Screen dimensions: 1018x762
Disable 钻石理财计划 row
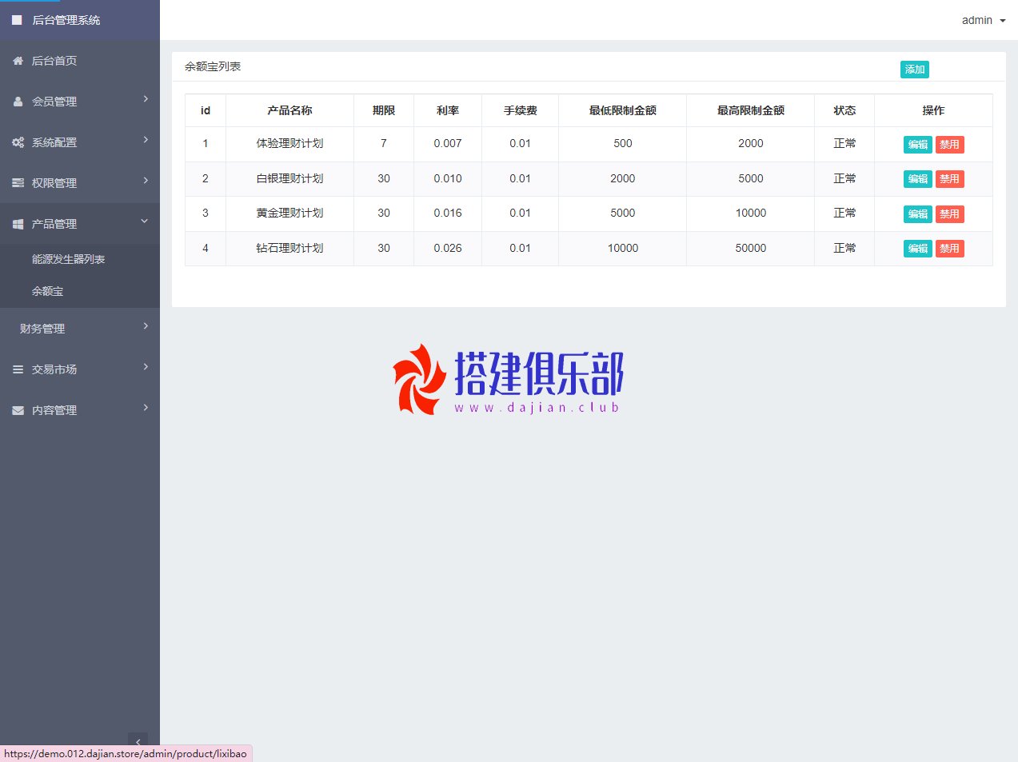coord(950,249)
